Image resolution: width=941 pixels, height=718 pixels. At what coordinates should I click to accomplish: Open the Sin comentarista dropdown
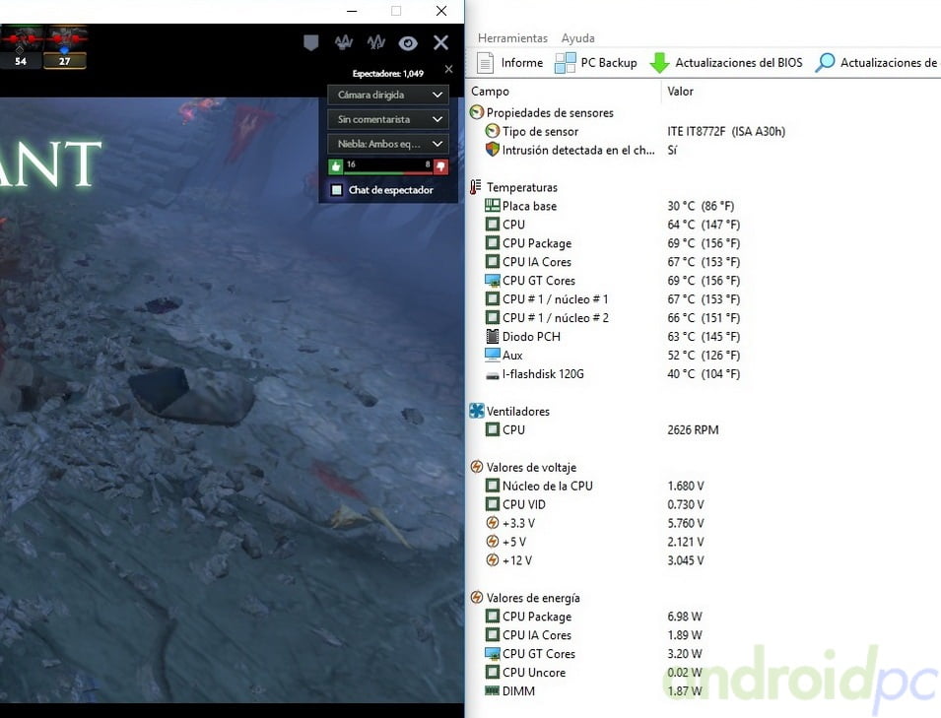tap(387, 119)
